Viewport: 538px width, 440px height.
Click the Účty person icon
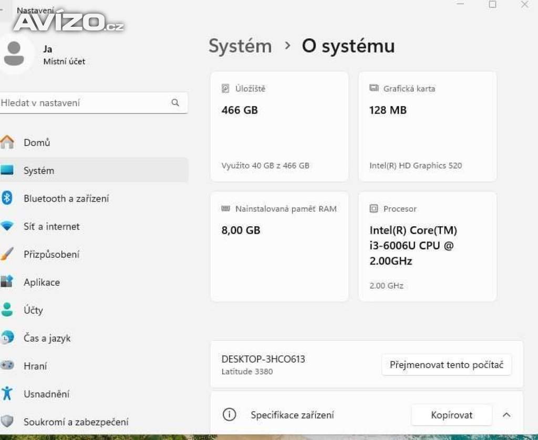7,309
